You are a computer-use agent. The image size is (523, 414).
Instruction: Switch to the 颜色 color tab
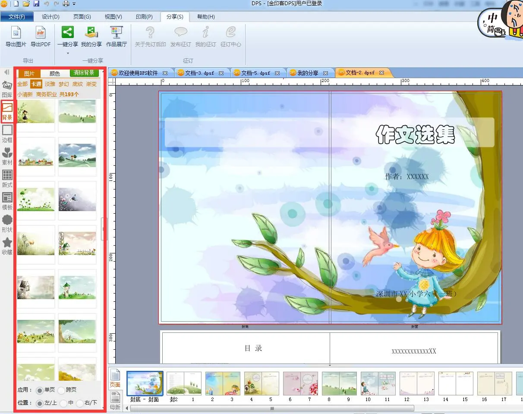click(x=55, y=74)
